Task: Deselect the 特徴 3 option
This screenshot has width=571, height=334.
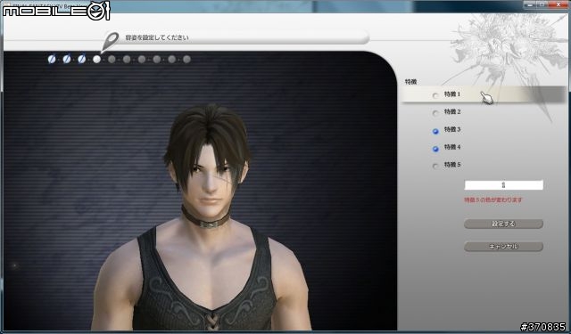Action: (x=435, y=131)
